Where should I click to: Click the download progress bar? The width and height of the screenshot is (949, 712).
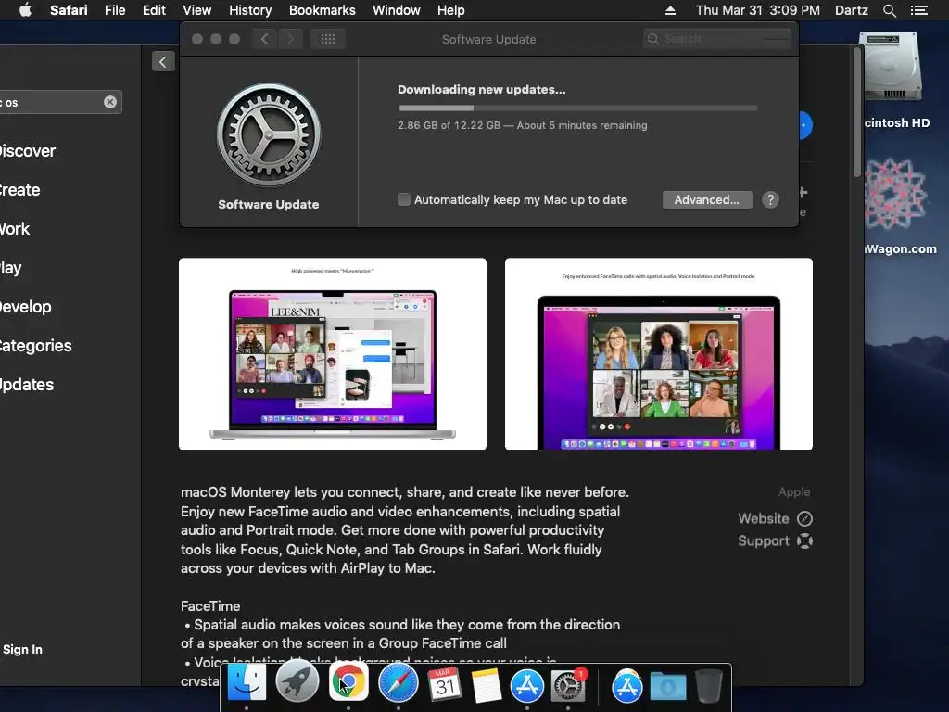pyautogui.click(x=577, y=108)
